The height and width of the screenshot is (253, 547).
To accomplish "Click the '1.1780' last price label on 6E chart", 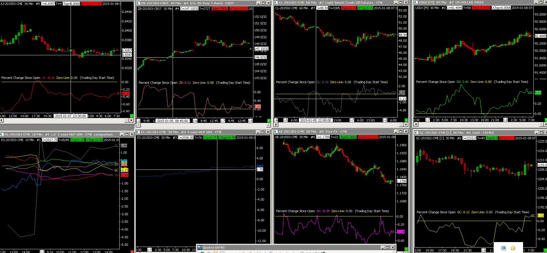I will pos(402,181).
